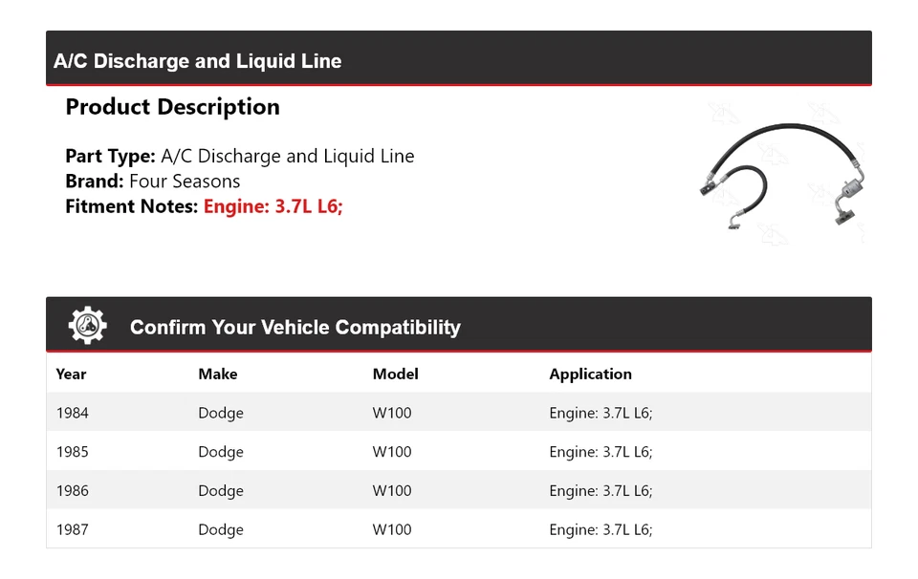Click the Application column header
This screenshot has height=579, width=918.
click(590, 374)
